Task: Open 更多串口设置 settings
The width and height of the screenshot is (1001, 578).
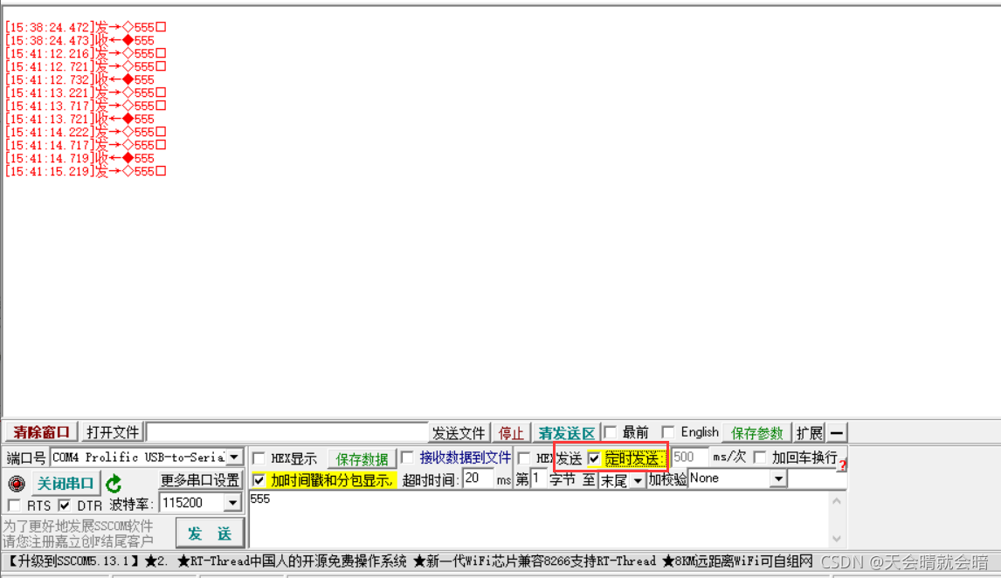Action: pyautogui.click(x=200, y=479)
